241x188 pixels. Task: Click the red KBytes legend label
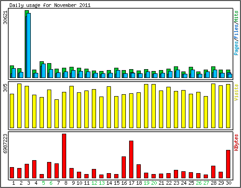[x=236, y=143]
